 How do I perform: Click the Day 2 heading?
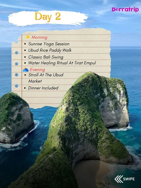pyautogui.click(x=48, y=17)
